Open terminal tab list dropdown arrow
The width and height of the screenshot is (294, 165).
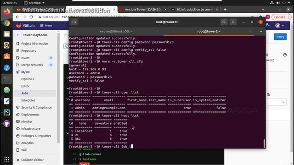coord(261,32)
